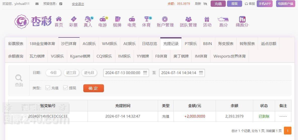
Task: Switch to the Kgame棋牌 tab
Action: [80, 56]
